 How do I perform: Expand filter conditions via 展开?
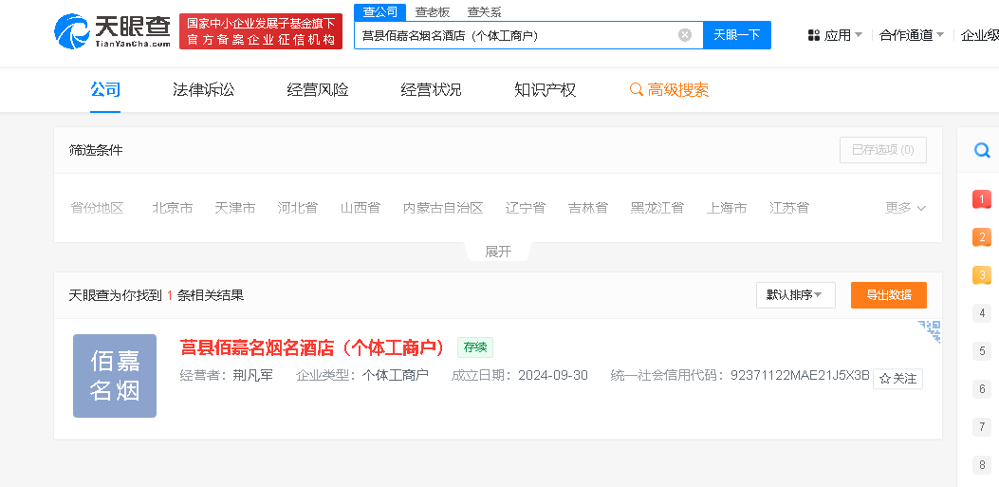coord(498,252)
